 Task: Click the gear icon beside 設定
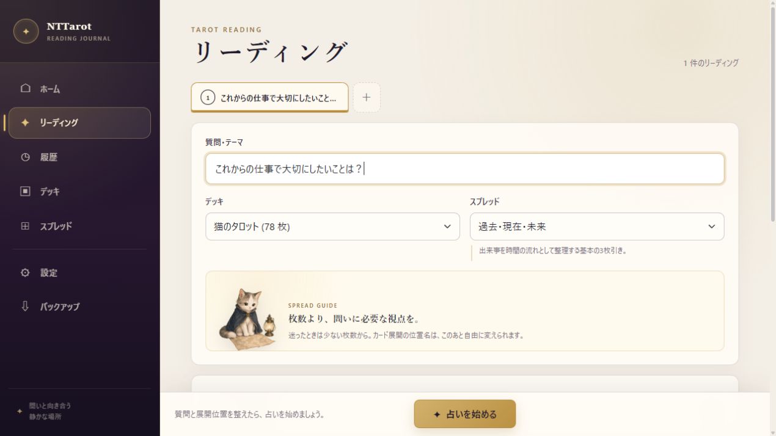[x=25, y=273]
